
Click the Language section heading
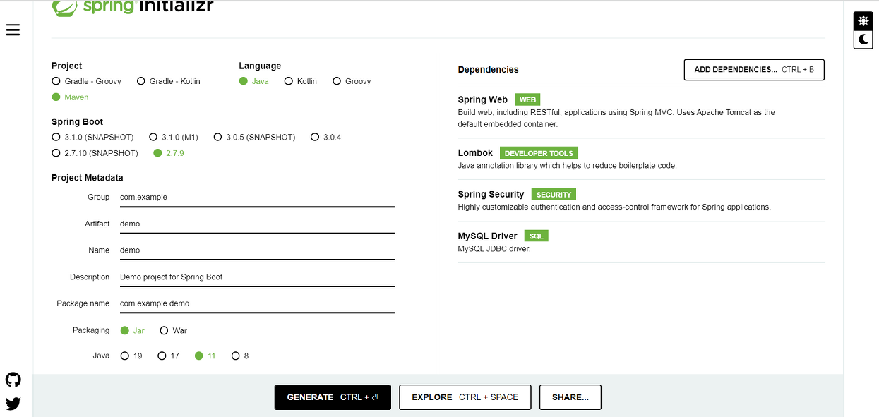[x=260, y=66]
